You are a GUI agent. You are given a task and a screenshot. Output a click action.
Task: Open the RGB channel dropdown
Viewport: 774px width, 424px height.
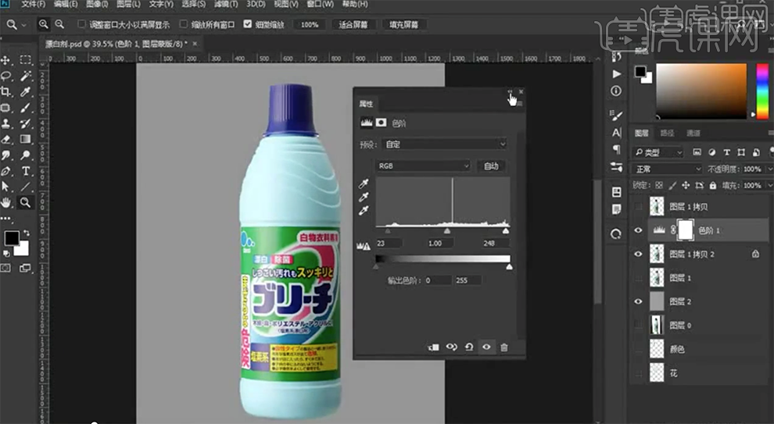[x=423, y=166]
